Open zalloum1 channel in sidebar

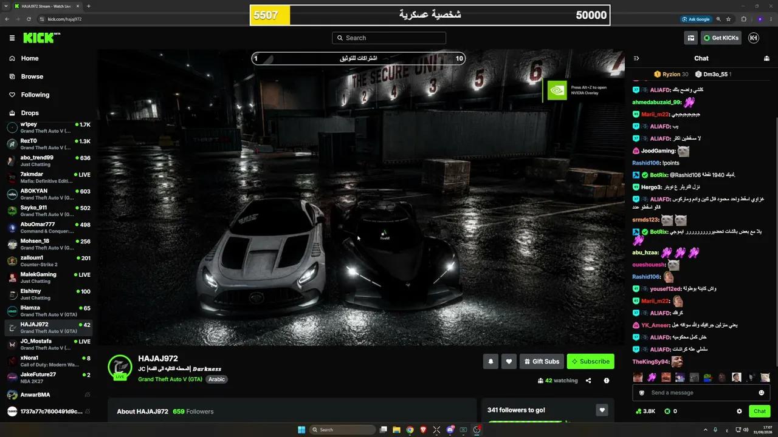(x=49, y=261)
